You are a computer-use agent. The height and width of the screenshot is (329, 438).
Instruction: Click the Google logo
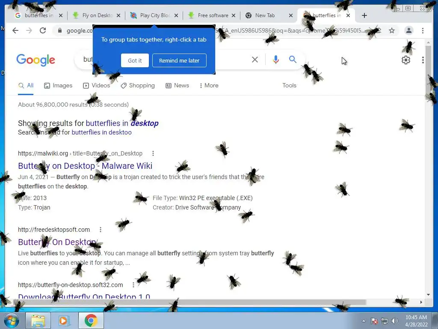coord(36,60)
